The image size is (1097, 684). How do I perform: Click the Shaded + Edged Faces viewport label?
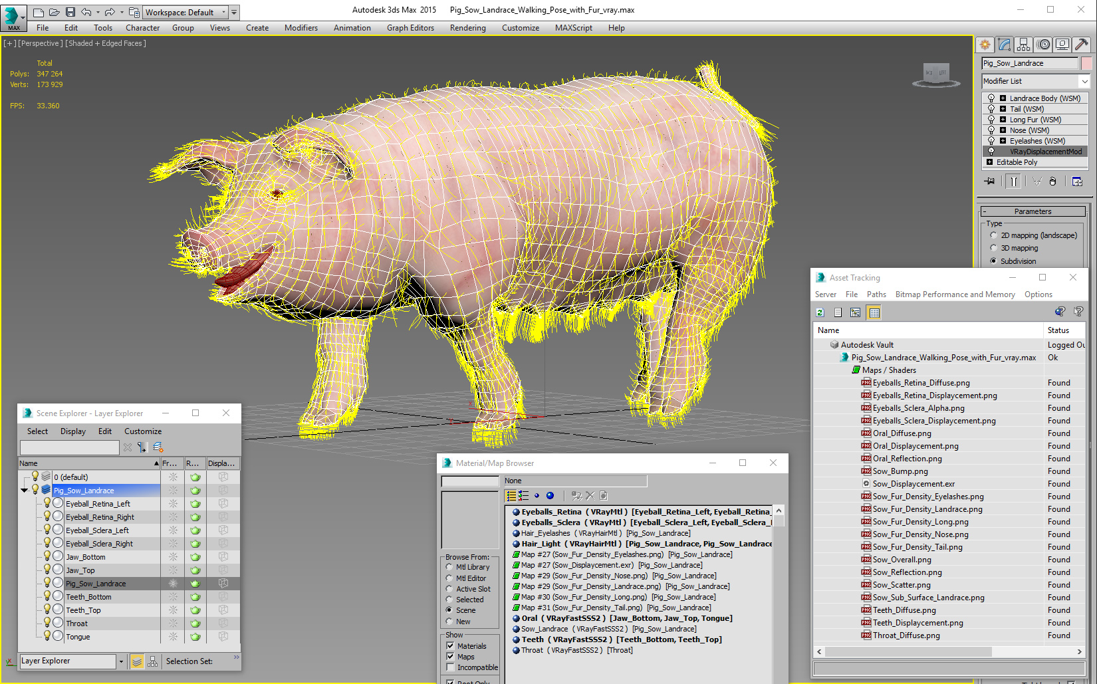tap(106, 43)
